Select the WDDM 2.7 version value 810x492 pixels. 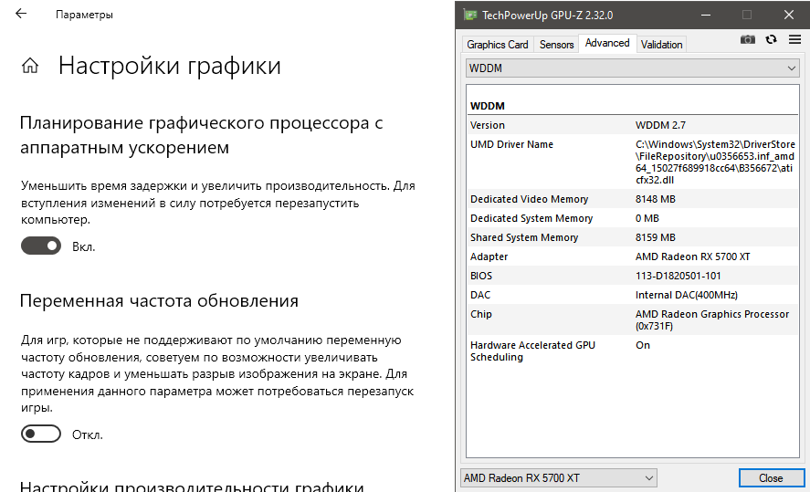point(660,125)
